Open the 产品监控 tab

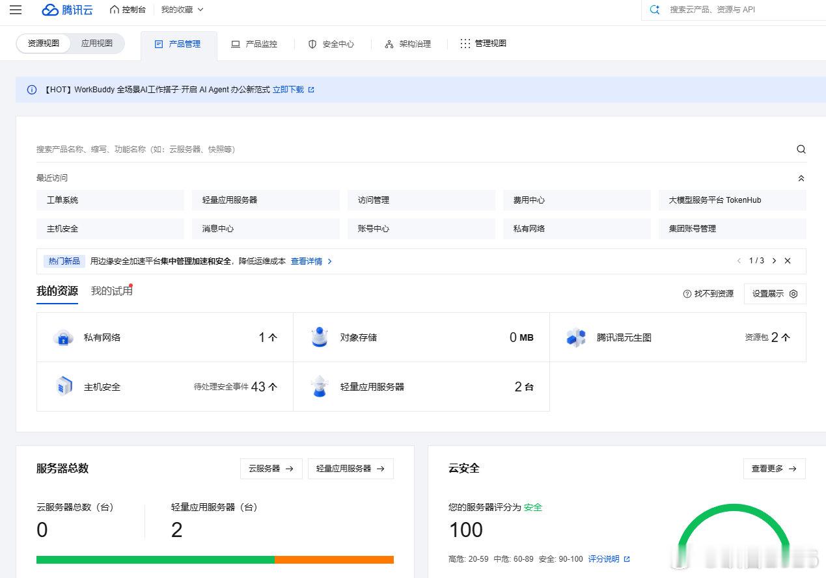(x=255, y=44)
